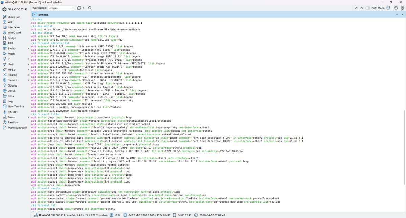406x218 pixels.
Task: Click the blue session icon next to Safe Mode
Action: coord(388,8)
